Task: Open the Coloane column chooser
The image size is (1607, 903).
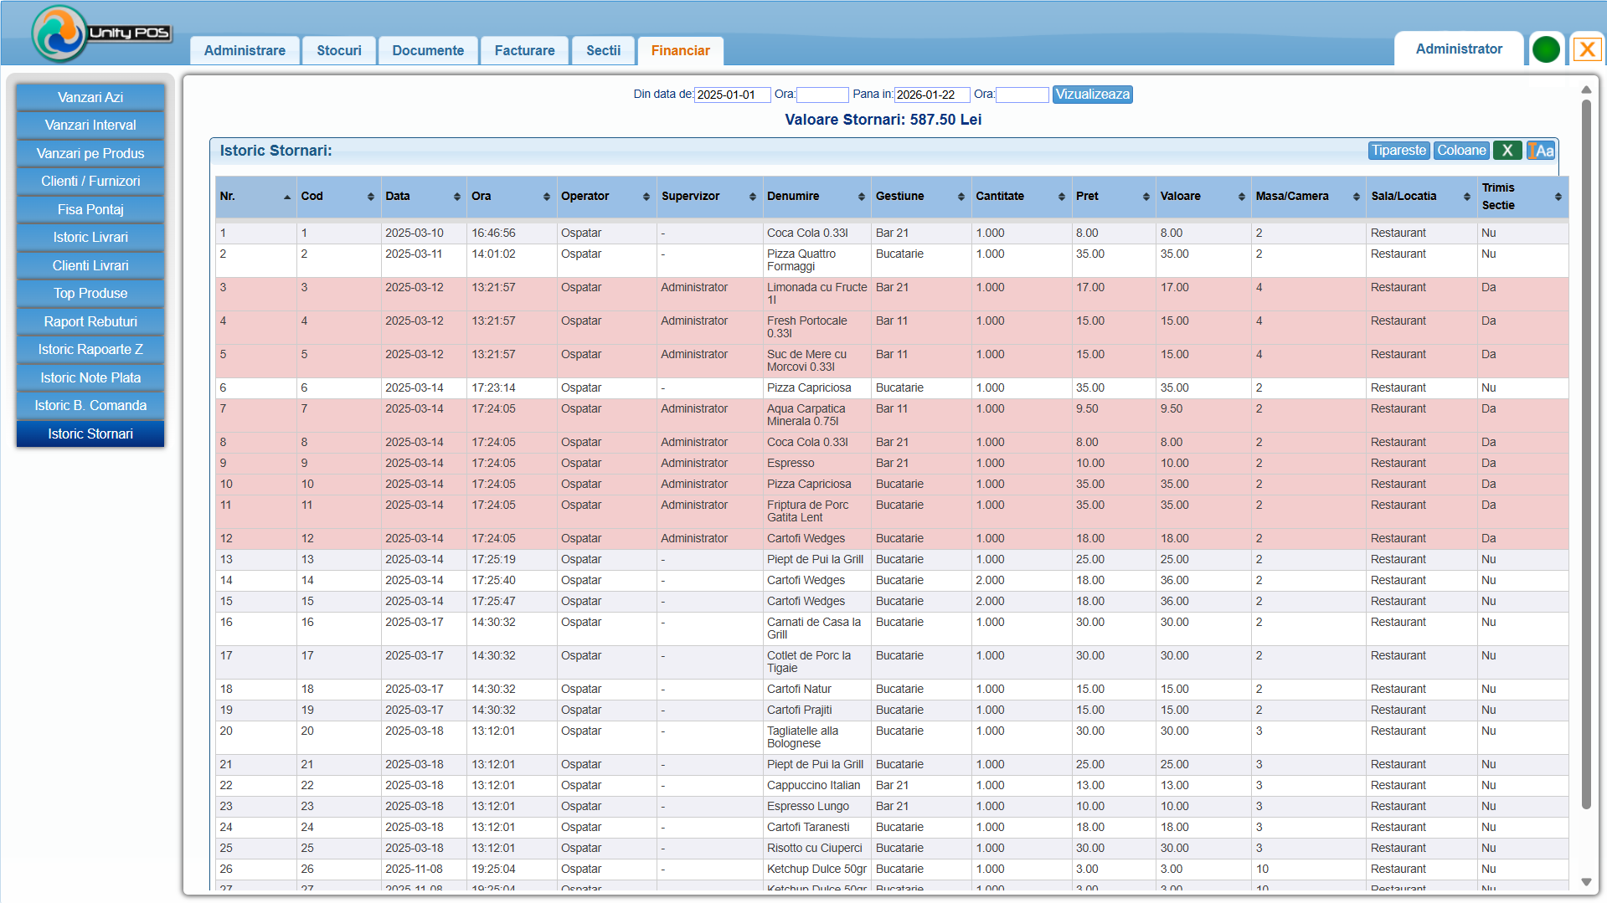Action: pos(1460,151)
